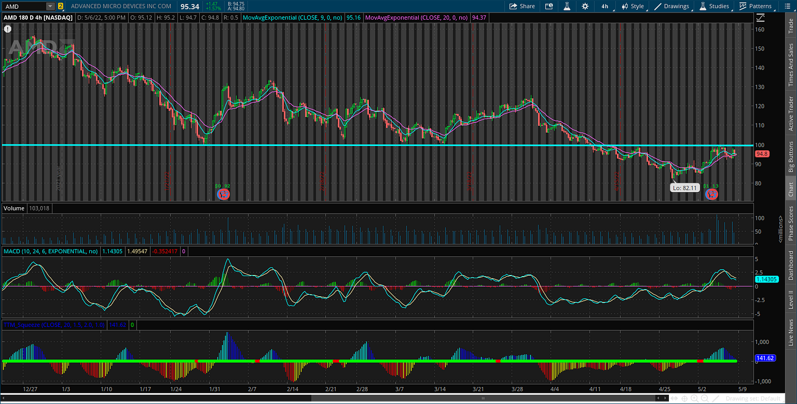The height and width of the screenshot is (404, 797).
Task: Click the Advanced Micro Devices Inc company name
Action: click(x=121, y=7)
